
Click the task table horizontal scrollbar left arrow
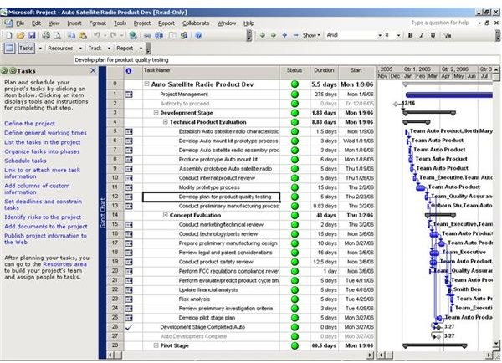110,355
